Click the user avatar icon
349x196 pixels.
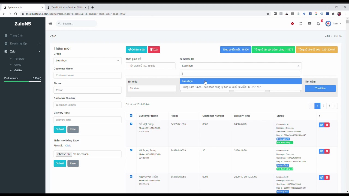[x=328, y=24]
